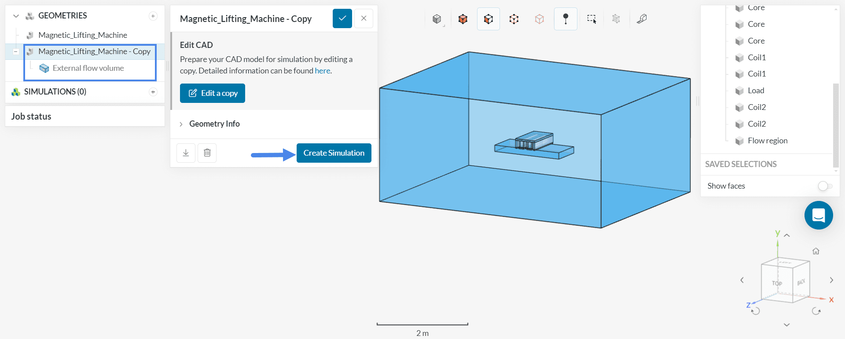Image resolution: width=845 pixels, height=339 pixels.
Task: Expand the Geometry Info section
Action: click(x=214, y=124)
